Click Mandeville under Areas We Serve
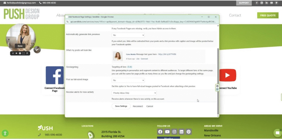This screenshot has height=139, width=282. tap(211, 131)
